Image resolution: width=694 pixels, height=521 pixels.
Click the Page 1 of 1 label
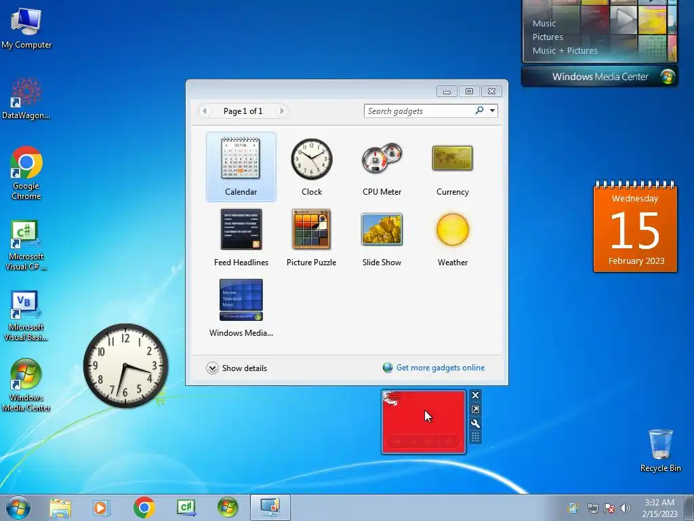click(243, 111)
